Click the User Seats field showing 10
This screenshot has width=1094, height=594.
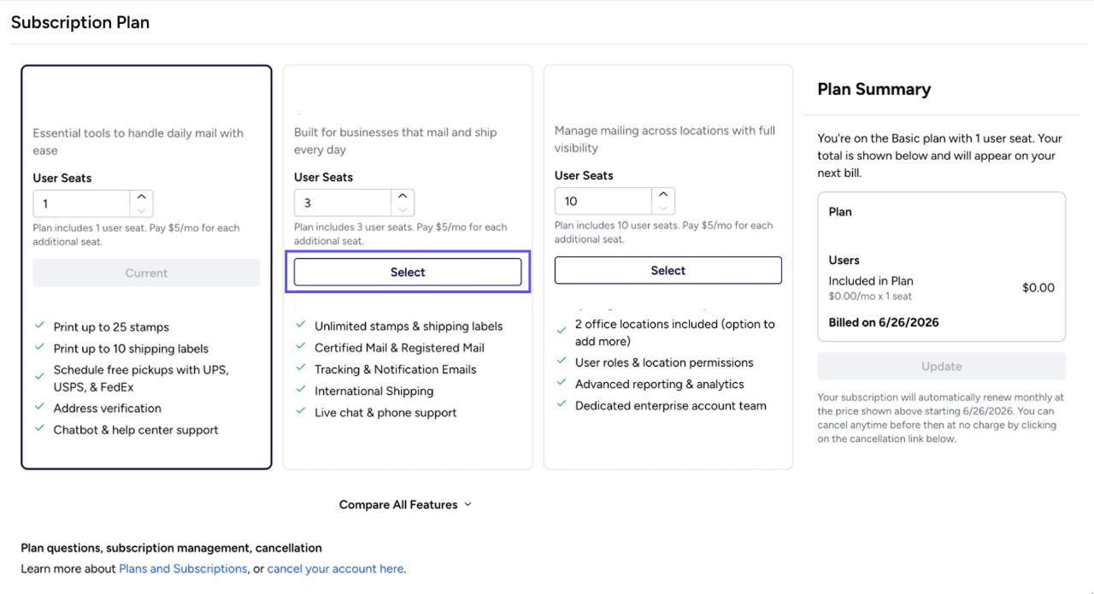pos(604,202)
